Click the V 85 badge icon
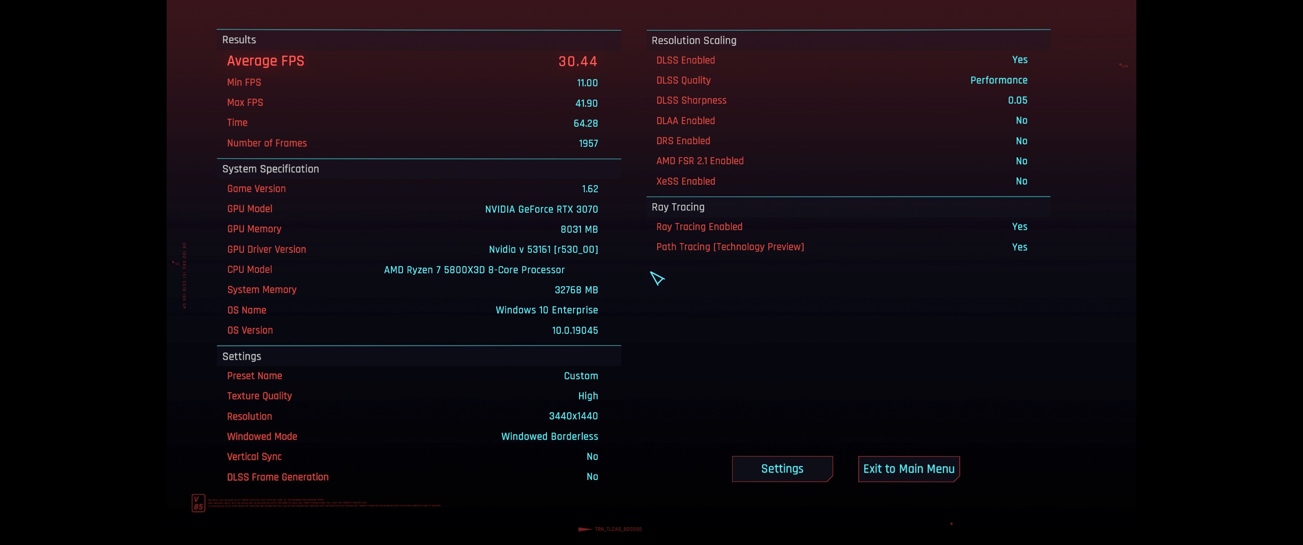Screen dimensions: 1303x545 198,503
